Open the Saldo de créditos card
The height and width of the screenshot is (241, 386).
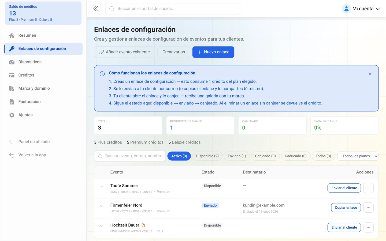click(43, 13)
